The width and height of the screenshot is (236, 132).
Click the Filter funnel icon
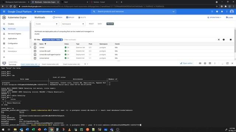35,40
